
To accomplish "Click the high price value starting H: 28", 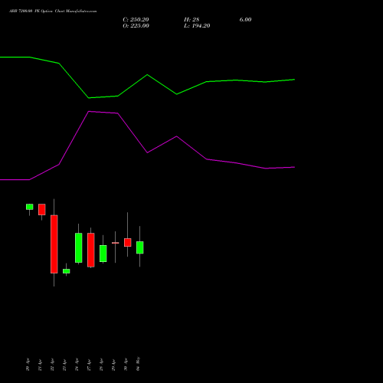I will (191, 20).
